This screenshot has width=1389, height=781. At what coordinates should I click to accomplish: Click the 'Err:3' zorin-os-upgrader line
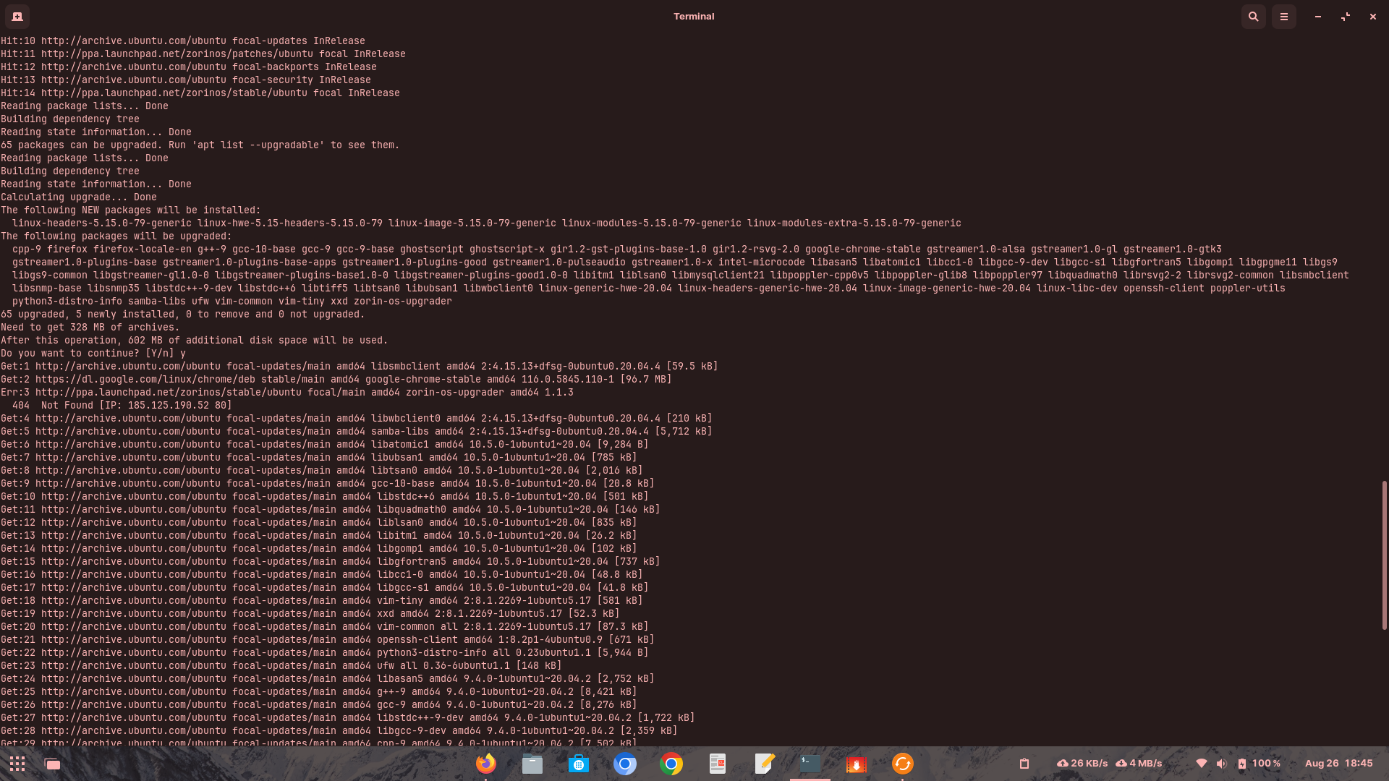287,393
